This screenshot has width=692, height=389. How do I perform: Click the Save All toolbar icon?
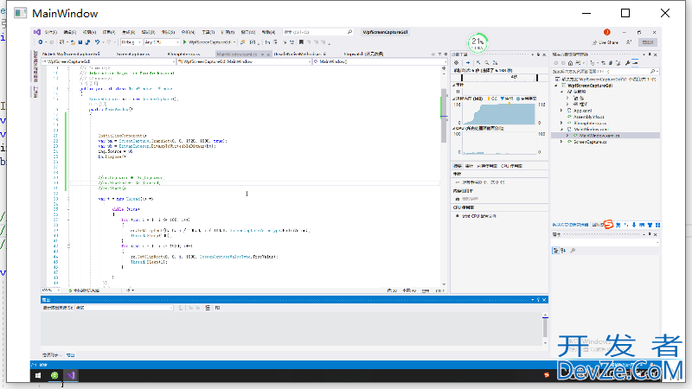(87, 42)
